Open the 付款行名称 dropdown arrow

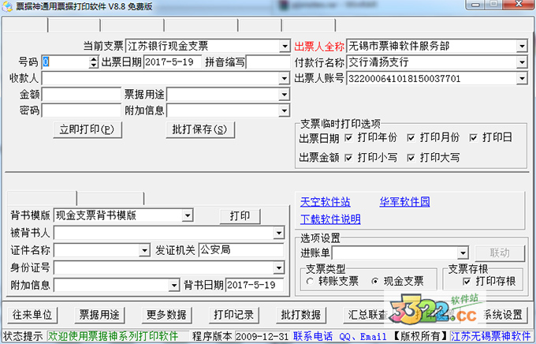coord(522,62)
